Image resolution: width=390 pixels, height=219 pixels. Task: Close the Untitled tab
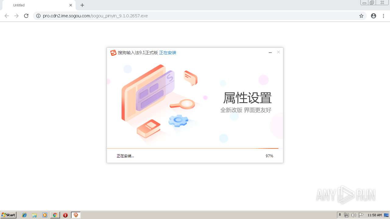tap(71, 5)
